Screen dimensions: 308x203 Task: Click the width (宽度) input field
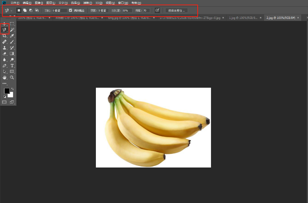pyautogui.click(x=103, y=10)
